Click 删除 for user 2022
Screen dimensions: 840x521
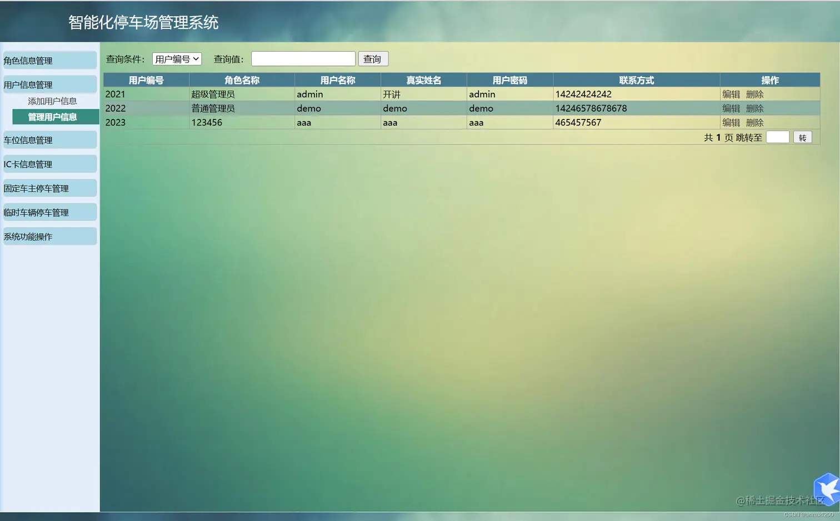(x=754, y=108)
